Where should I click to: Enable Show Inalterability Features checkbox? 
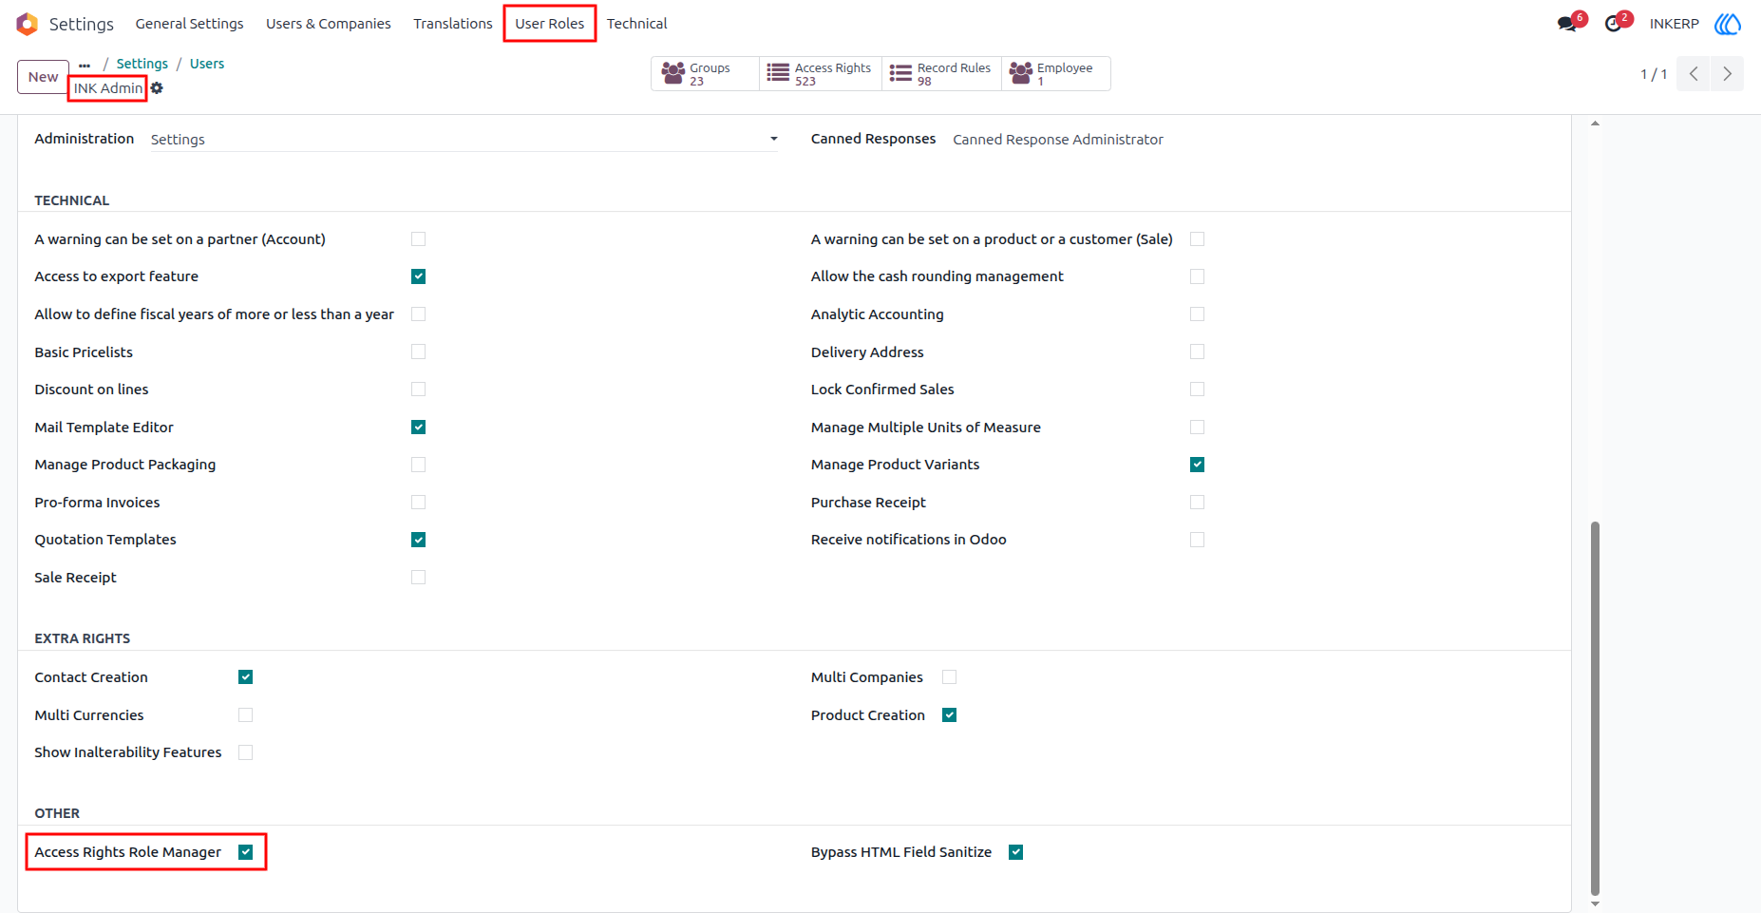245,752
